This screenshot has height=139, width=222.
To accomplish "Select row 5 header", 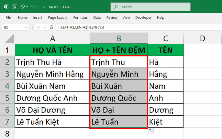I will (x=7, y=98).
